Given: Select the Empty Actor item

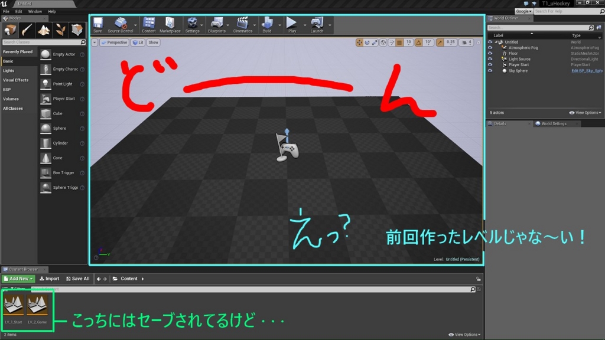Looking at the screenshot, I should 62,54.
